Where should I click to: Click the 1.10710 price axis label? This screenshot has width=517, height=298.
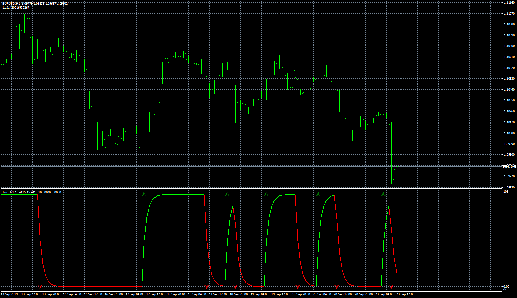tap(509, 57)
